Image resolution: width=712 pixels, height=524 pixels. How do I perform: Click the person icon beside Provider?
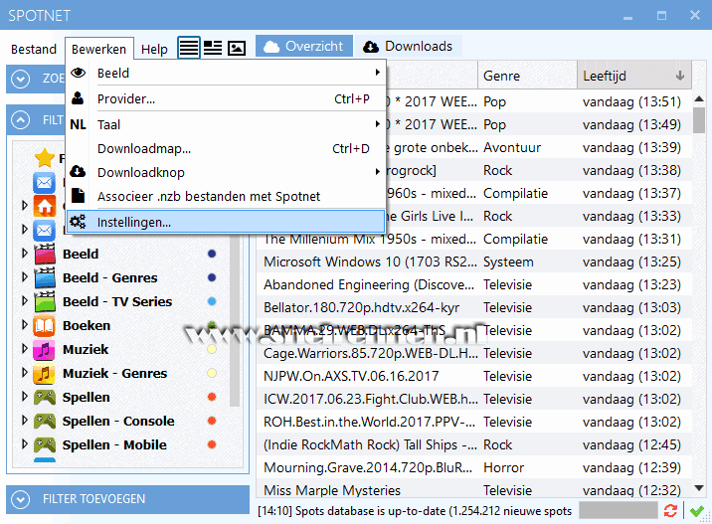tap(78, 98)
